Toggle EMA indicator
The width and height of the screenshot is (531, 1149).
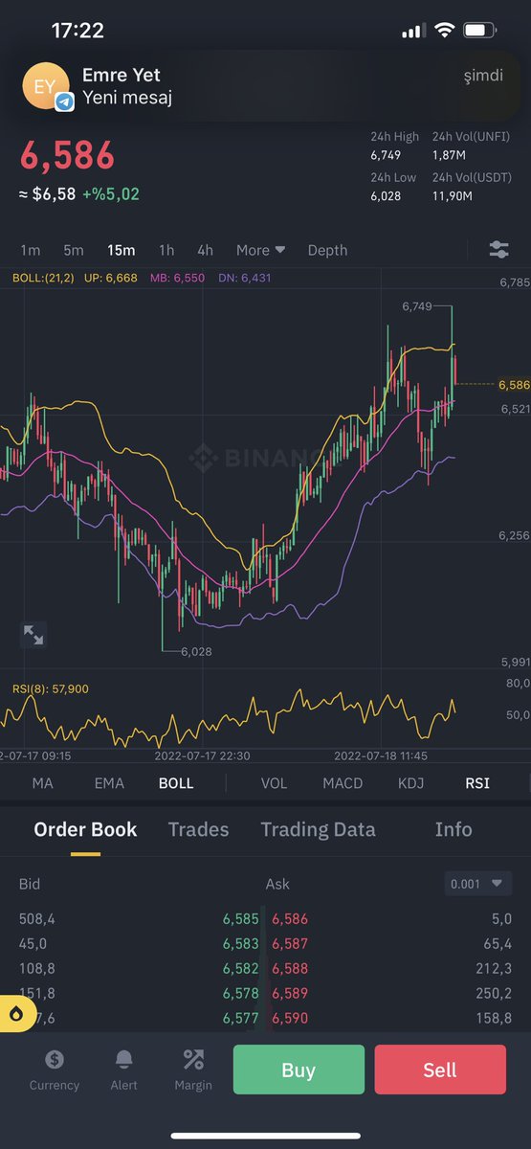[x=109, y=782]
